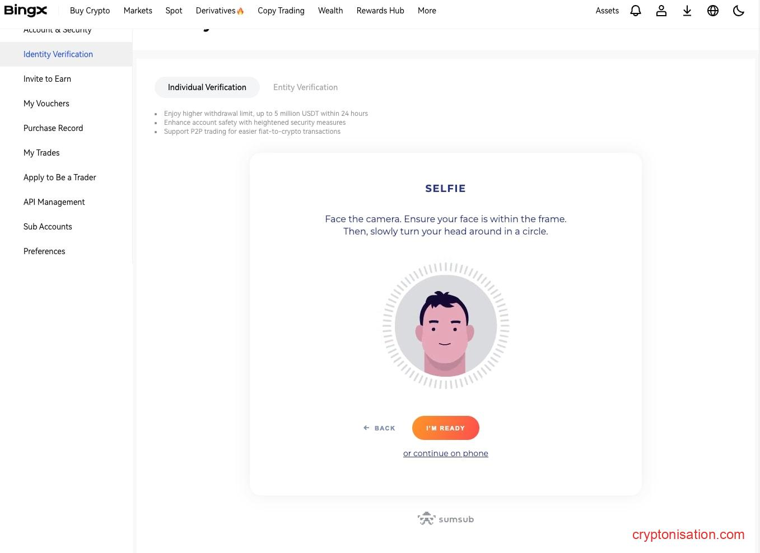Image resolution: width=760 pixels, height=553 pixels.
Task: Click the 'or continue on phone' link
Action: pos(445,453)
